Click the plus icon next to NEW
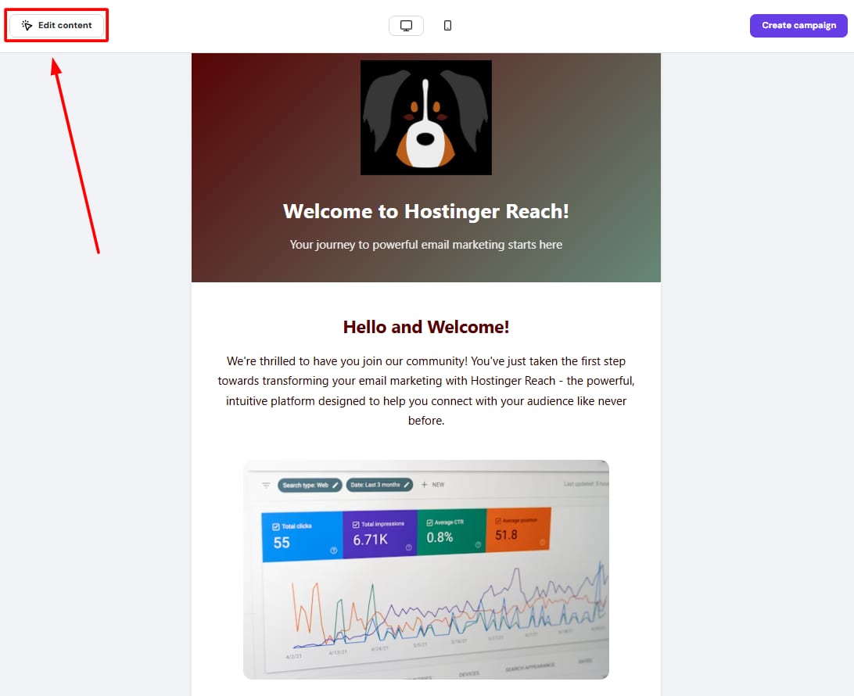 pyautogui.click(x=425, y=485)
